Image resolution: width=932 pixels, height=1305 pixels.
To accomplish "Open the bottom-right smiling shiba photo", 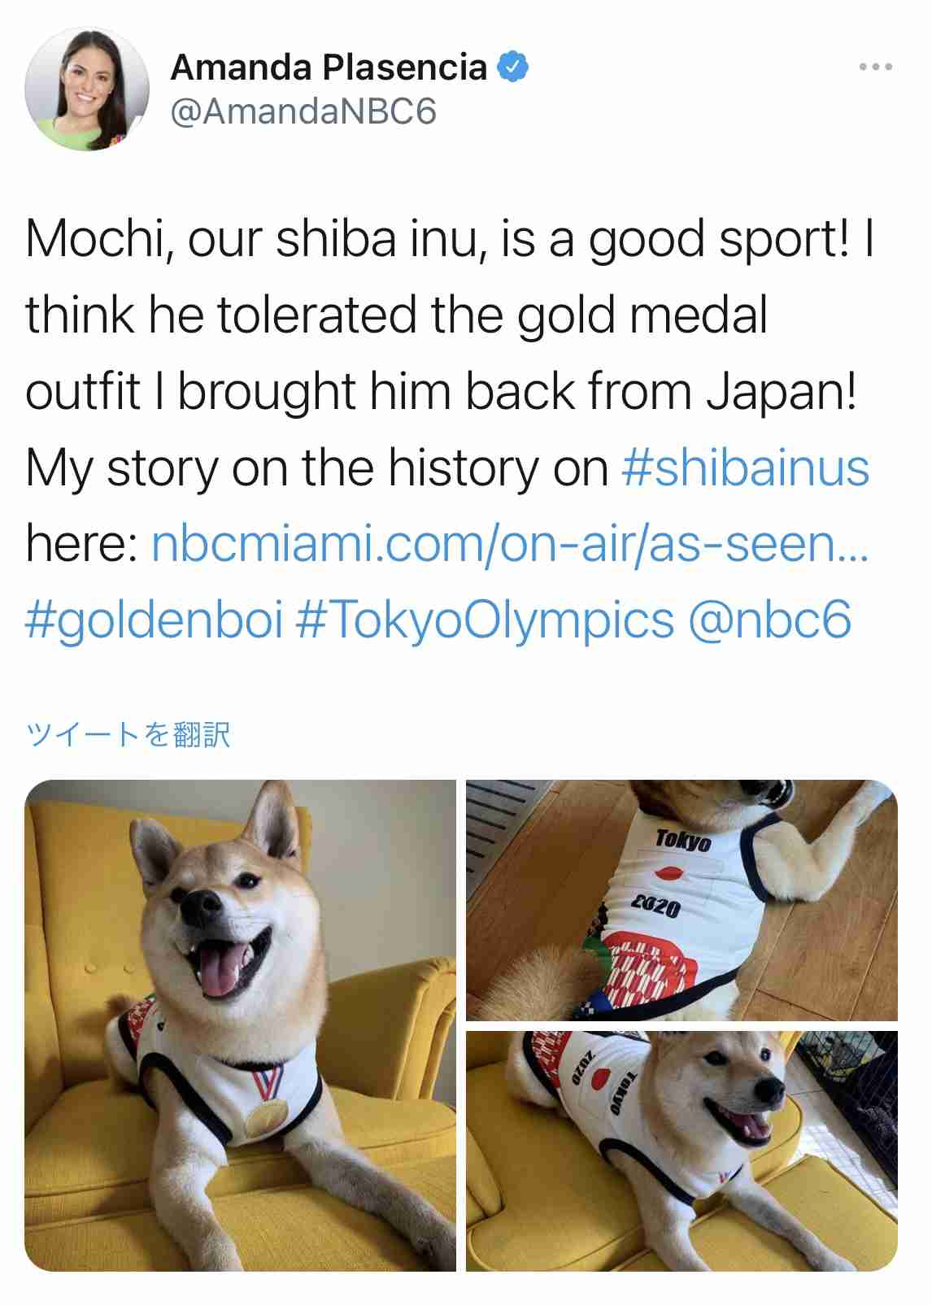I will [682, 1151].
